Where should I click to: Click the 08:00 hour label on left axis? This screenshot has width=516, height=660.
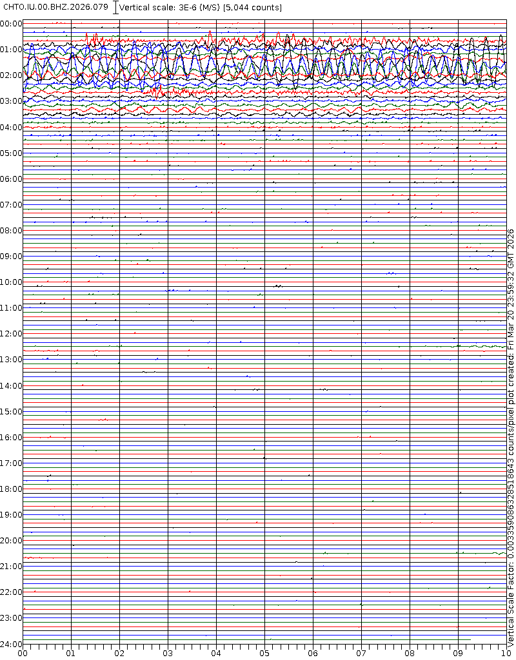tap(11, 231)
